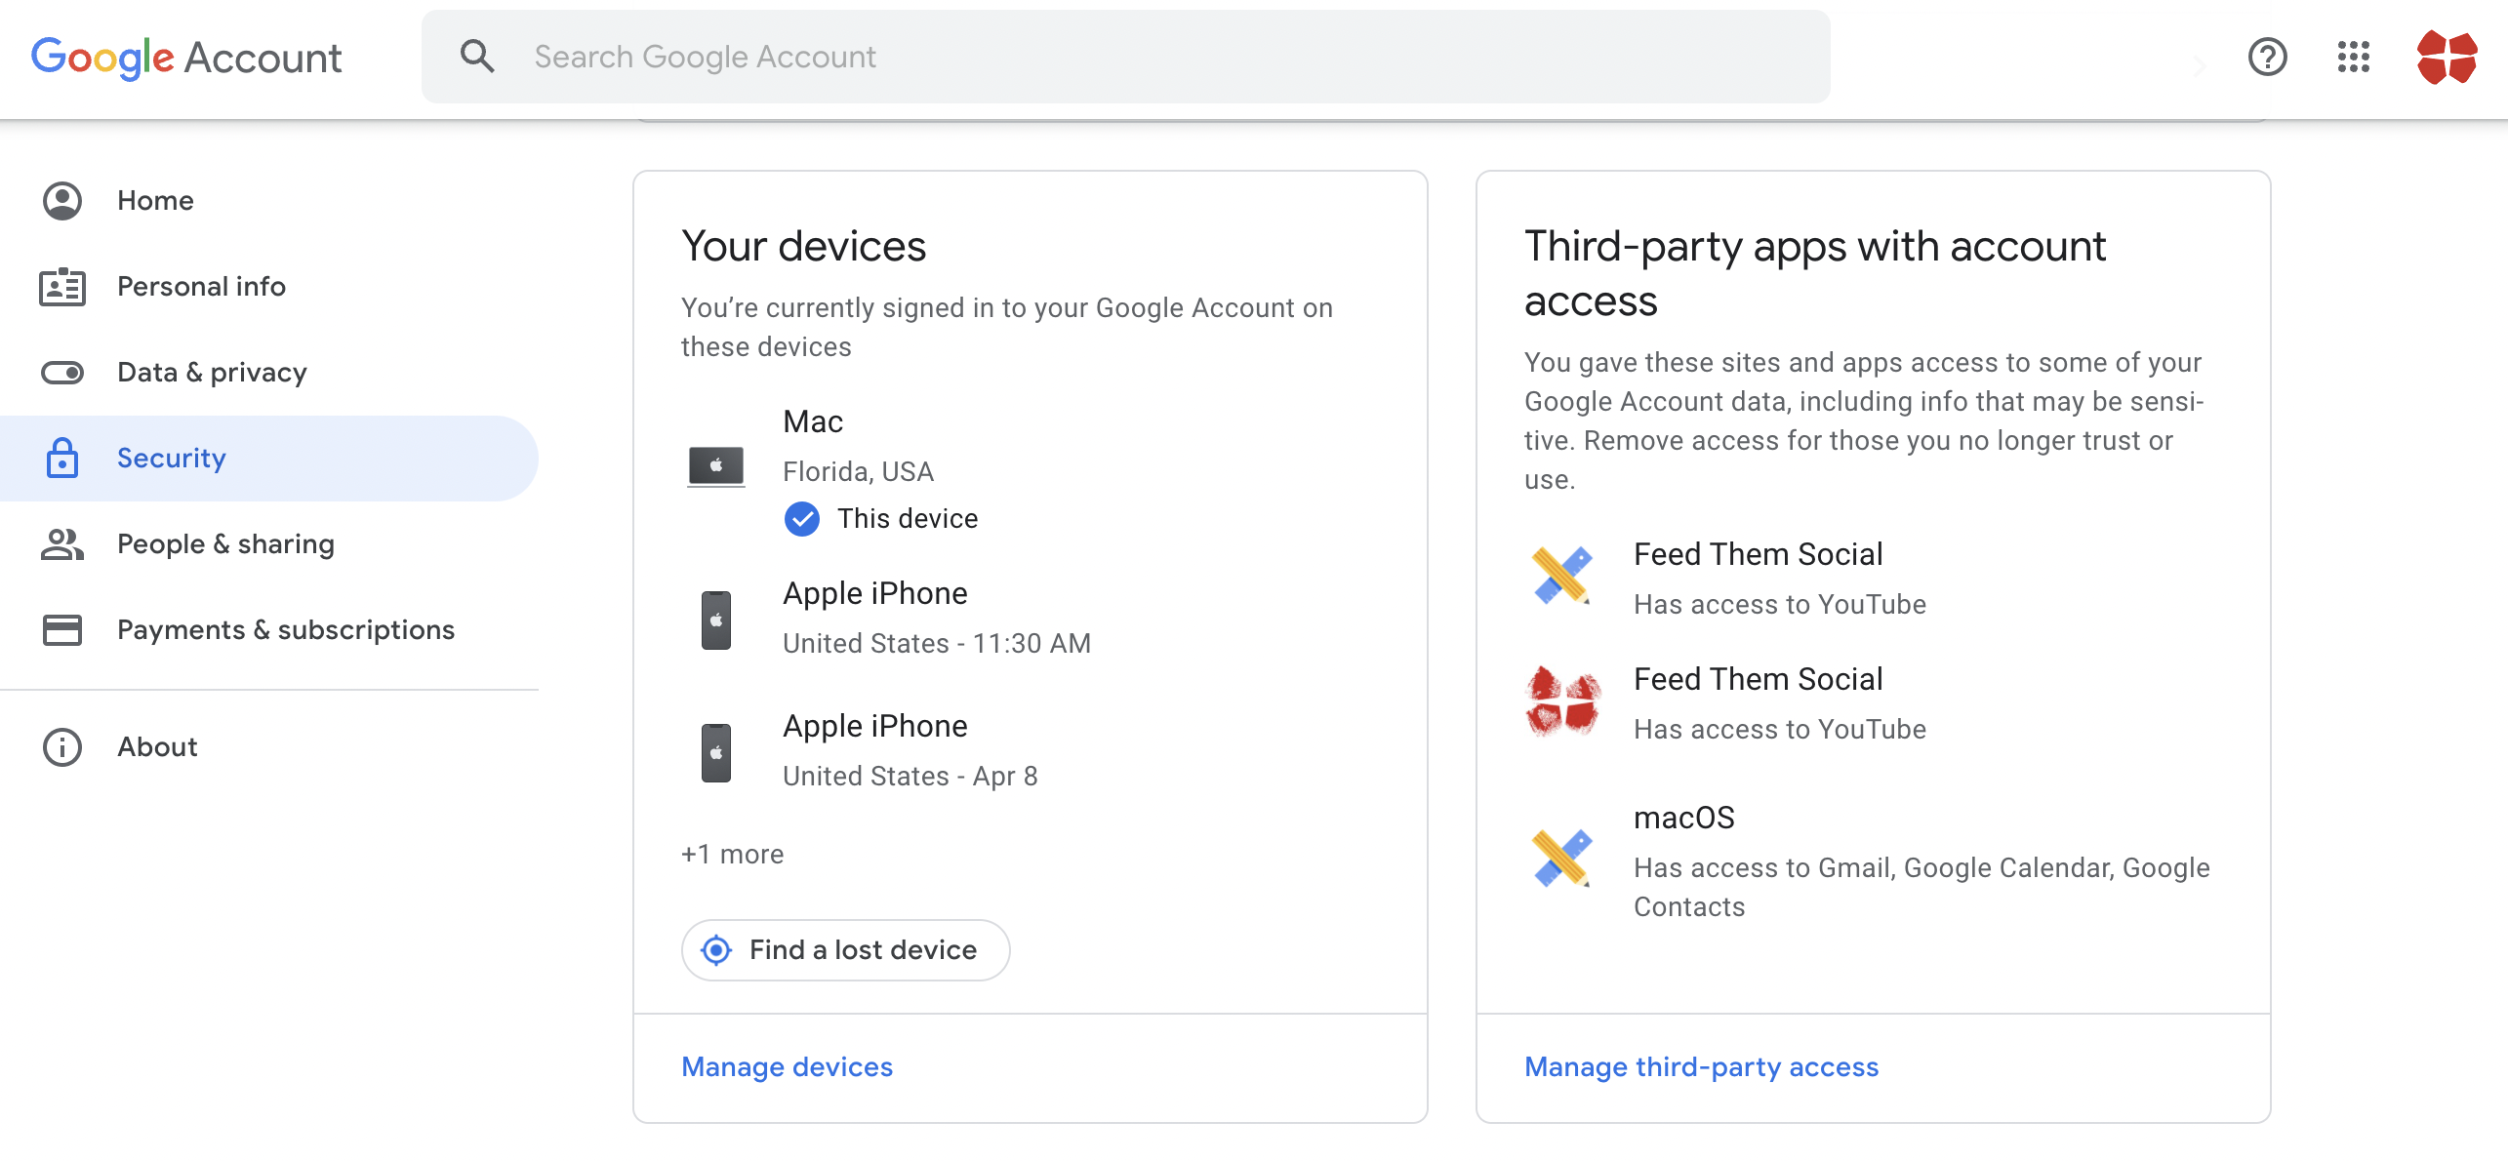Viewport: 2508px width, 1161px height.
Task: Click Has access to Gmail, Google Calendar text
Action: pyautogui.click(x=1921, y=888)
